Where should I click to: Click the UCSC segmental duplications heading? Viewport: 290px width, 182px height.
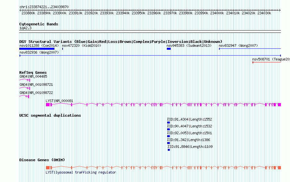[50, 115]
